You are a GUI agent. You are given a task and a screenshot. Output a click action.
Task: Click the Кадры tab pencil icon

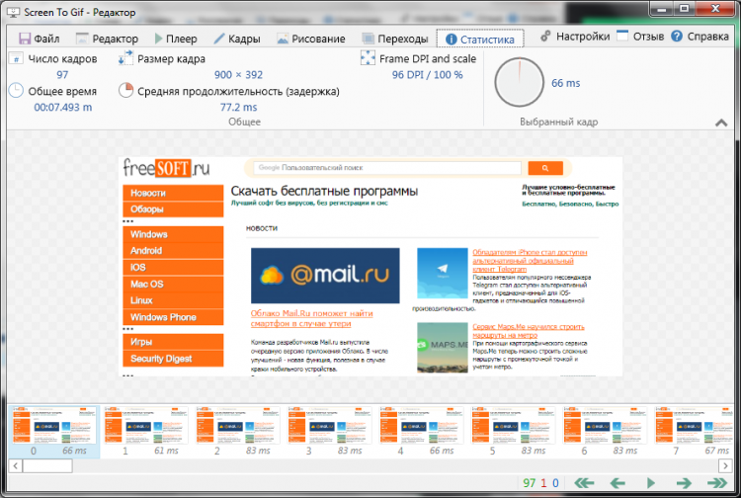pos(219,39)
